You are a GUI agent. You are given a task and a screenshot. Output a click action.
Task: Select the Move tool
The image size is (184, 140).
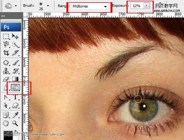[15, 36]
